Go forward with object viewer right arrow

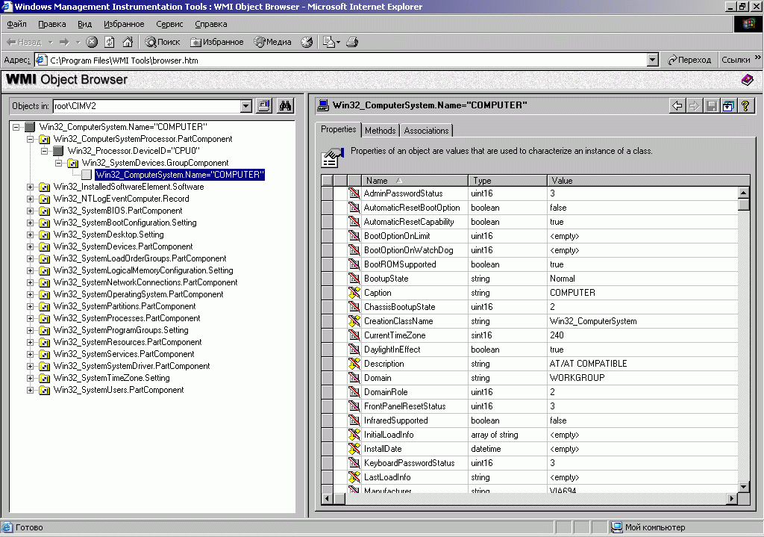(x=695, y=106)
